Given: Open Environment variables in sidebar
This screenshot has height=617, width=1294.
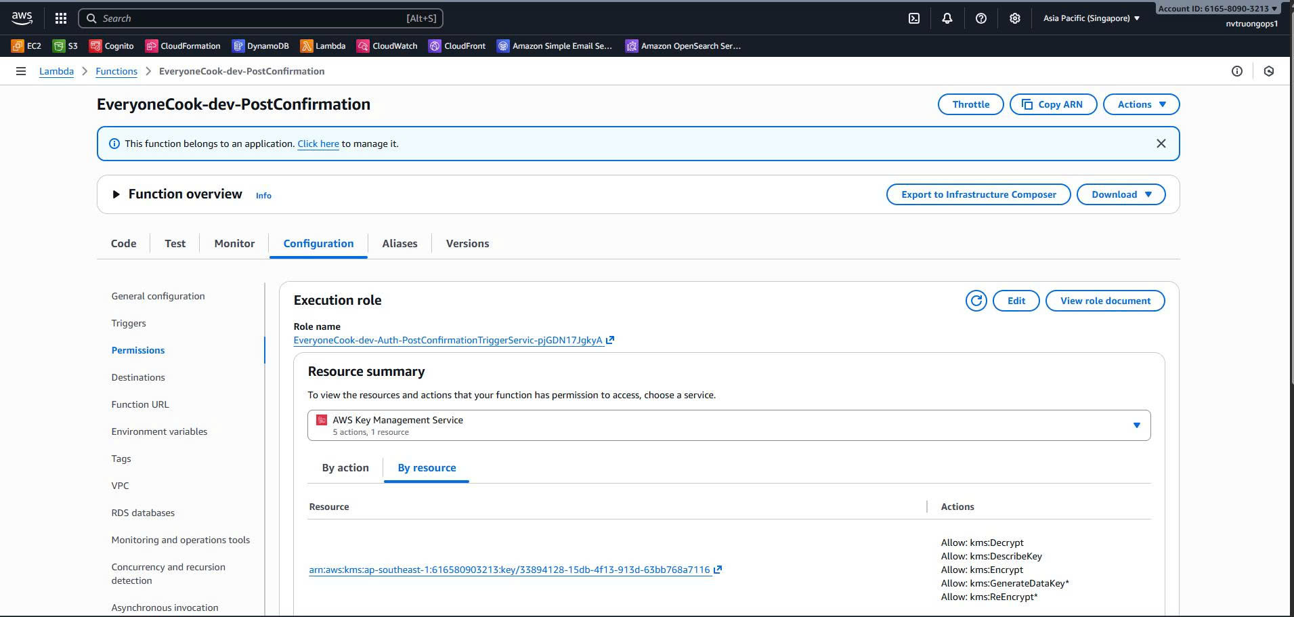Looking at the screenshot, I should click(159, 431).
